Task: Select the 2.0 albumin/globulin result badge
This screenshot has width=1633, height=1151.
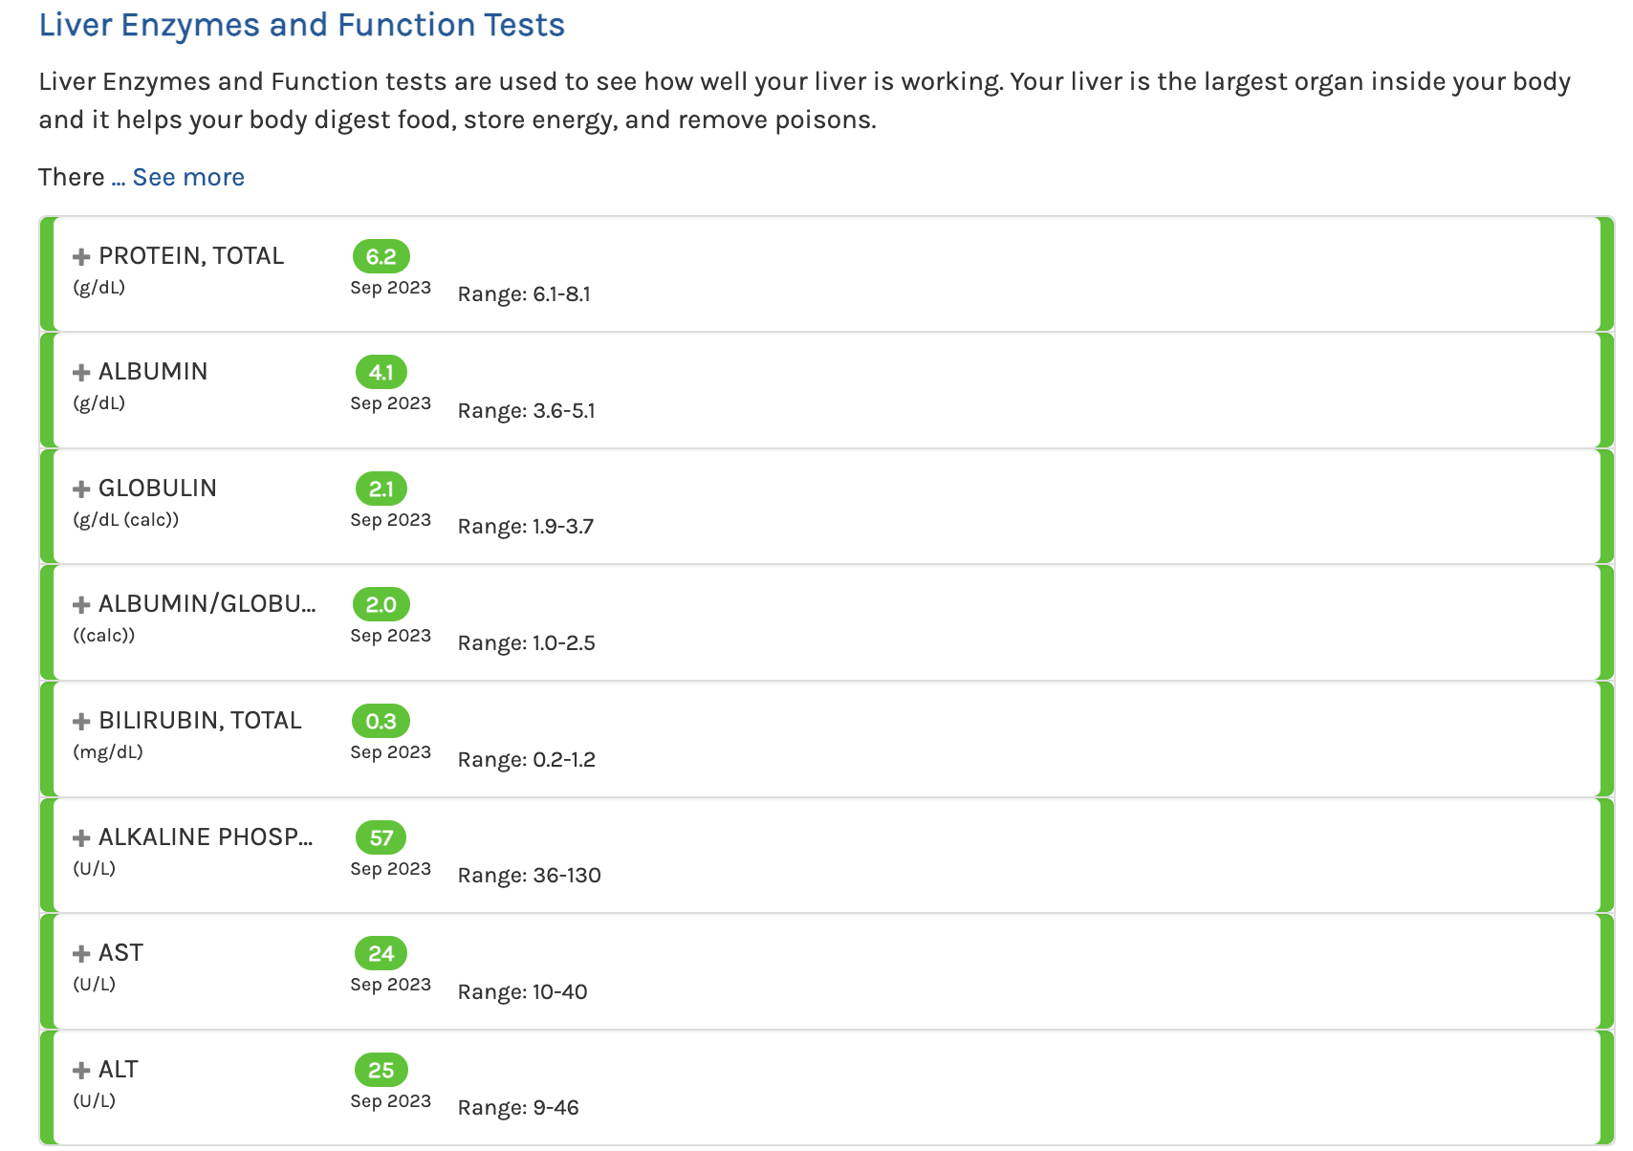Action: [381, 604]
